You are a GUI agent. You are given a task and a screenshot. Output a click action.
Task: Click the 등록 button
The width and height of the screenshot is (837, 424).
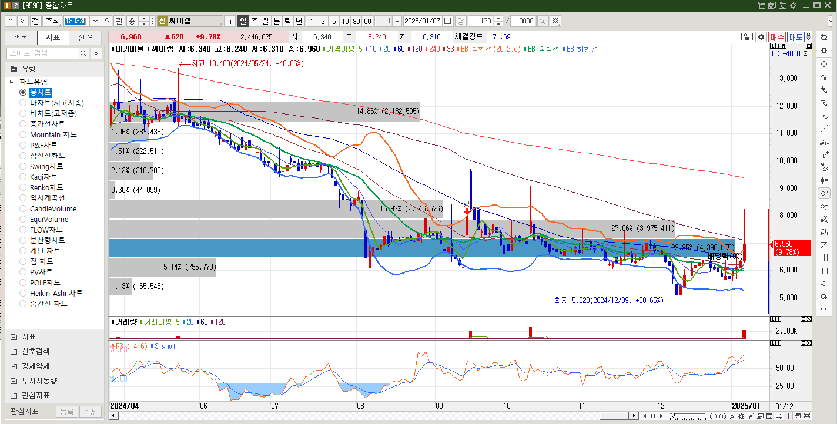click(67, 412)
